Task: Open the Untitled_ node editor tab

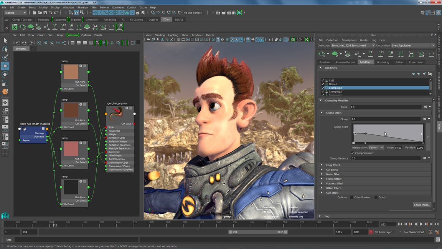Action: tap(21, 49)
